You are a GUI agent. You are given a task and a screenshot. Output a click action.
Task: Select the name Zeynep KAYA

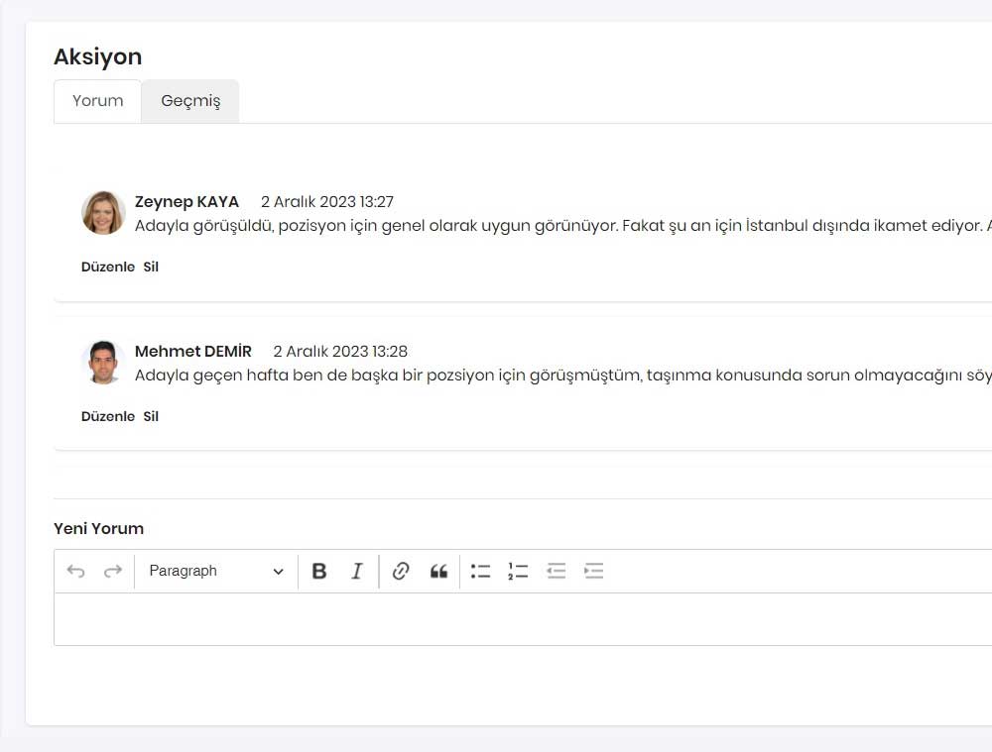186,202
